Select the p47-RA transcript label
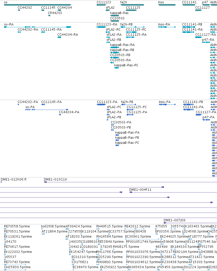 click(x=208, y=40)
